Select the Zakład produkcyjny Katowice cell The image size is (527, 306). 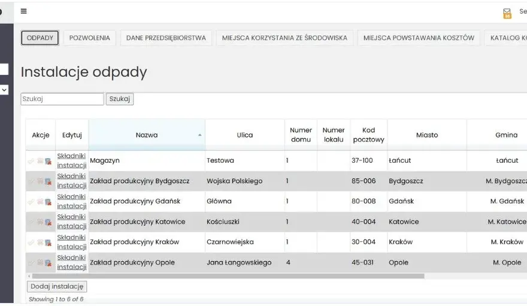147,222
